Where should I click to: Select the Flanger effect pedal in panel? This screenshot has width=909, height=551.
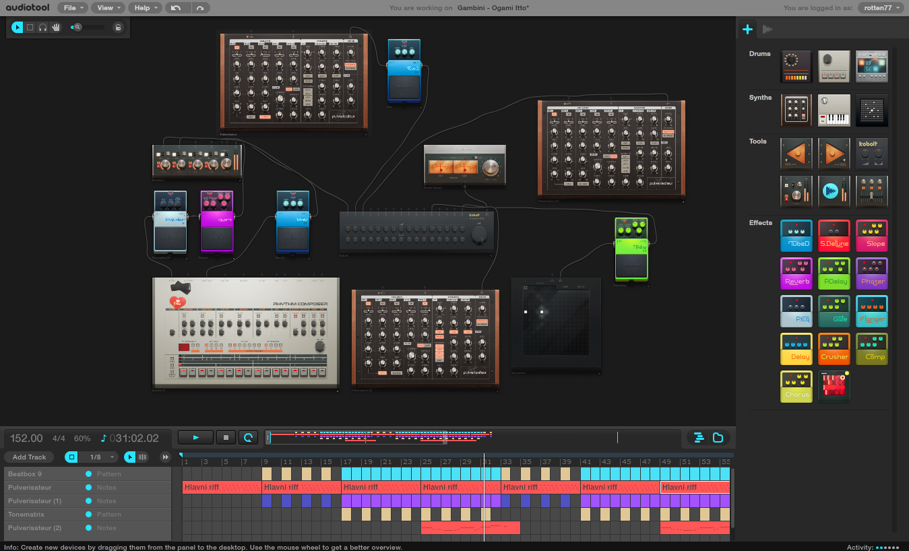872,311
